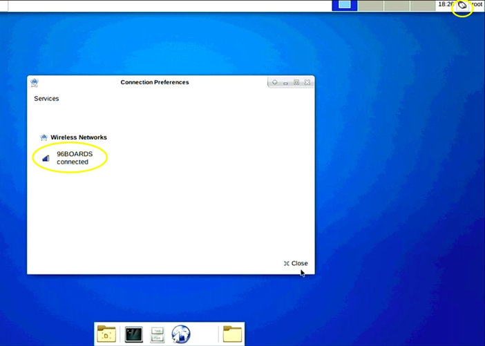Screen dimensions: 485x346
Task: Open the window menu icon in title bar
Action: [x=35, y=82]
